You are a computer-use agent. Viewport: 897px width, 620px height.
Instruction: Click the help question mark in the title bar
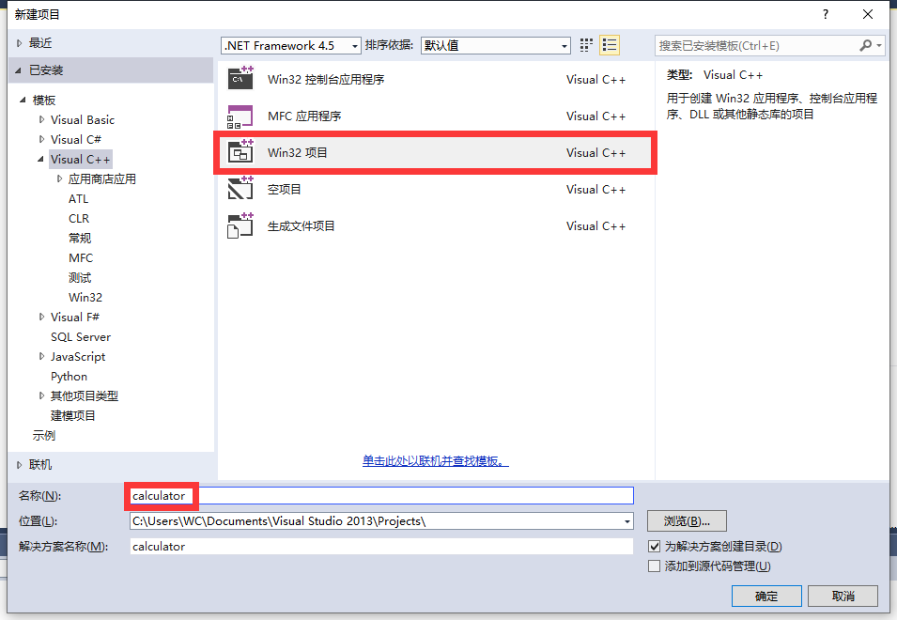[x=825, y=14]
